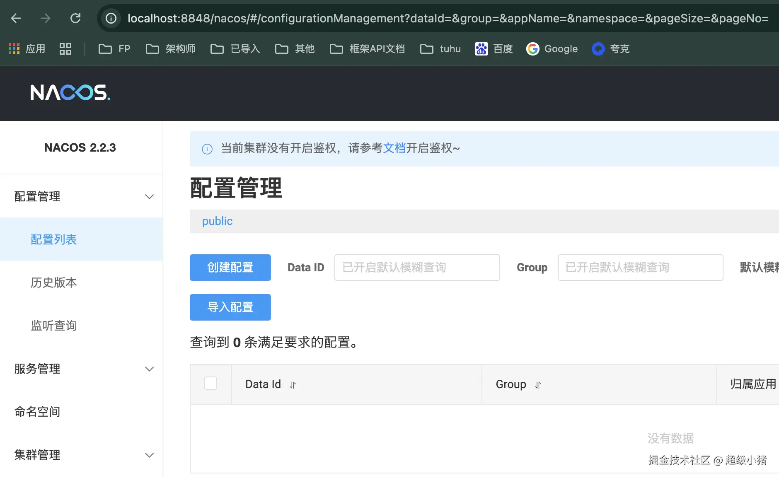Click the 查询到 0 条满足要求的配置 result text
Image resolution: width=779 pixels, height=478 pixels.
[274, 343]
